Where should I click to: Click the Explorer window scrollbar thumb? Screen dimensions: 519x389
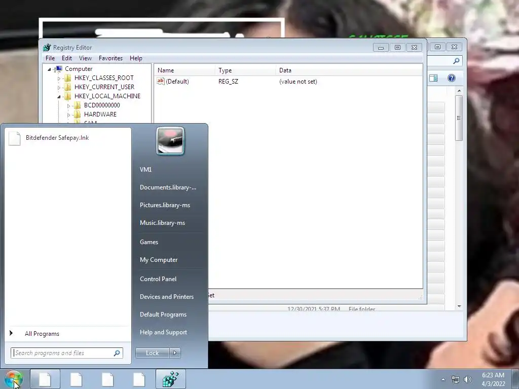[x=459, y=118]
